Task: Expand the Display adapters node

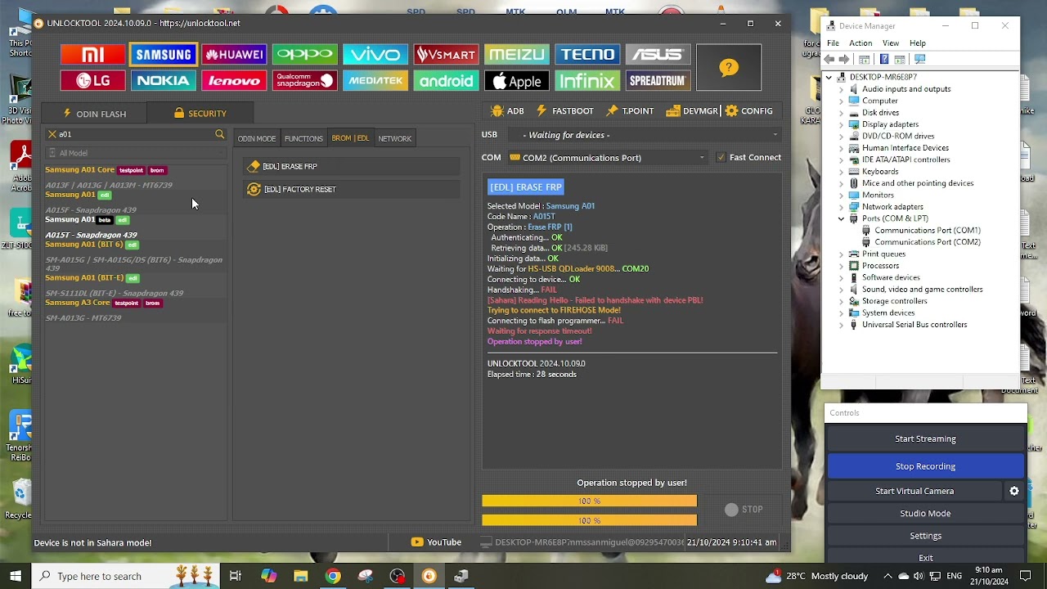Action: [x=841, y=124]
